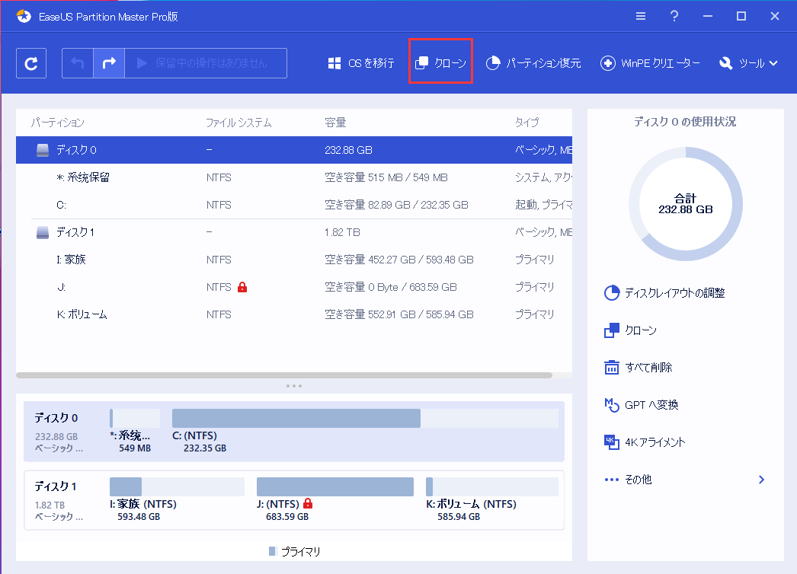The image size is (797, 574).
Task: Click 空き容量 452.27 GB / 593.48 GB cell
Action: click(399, 260)
